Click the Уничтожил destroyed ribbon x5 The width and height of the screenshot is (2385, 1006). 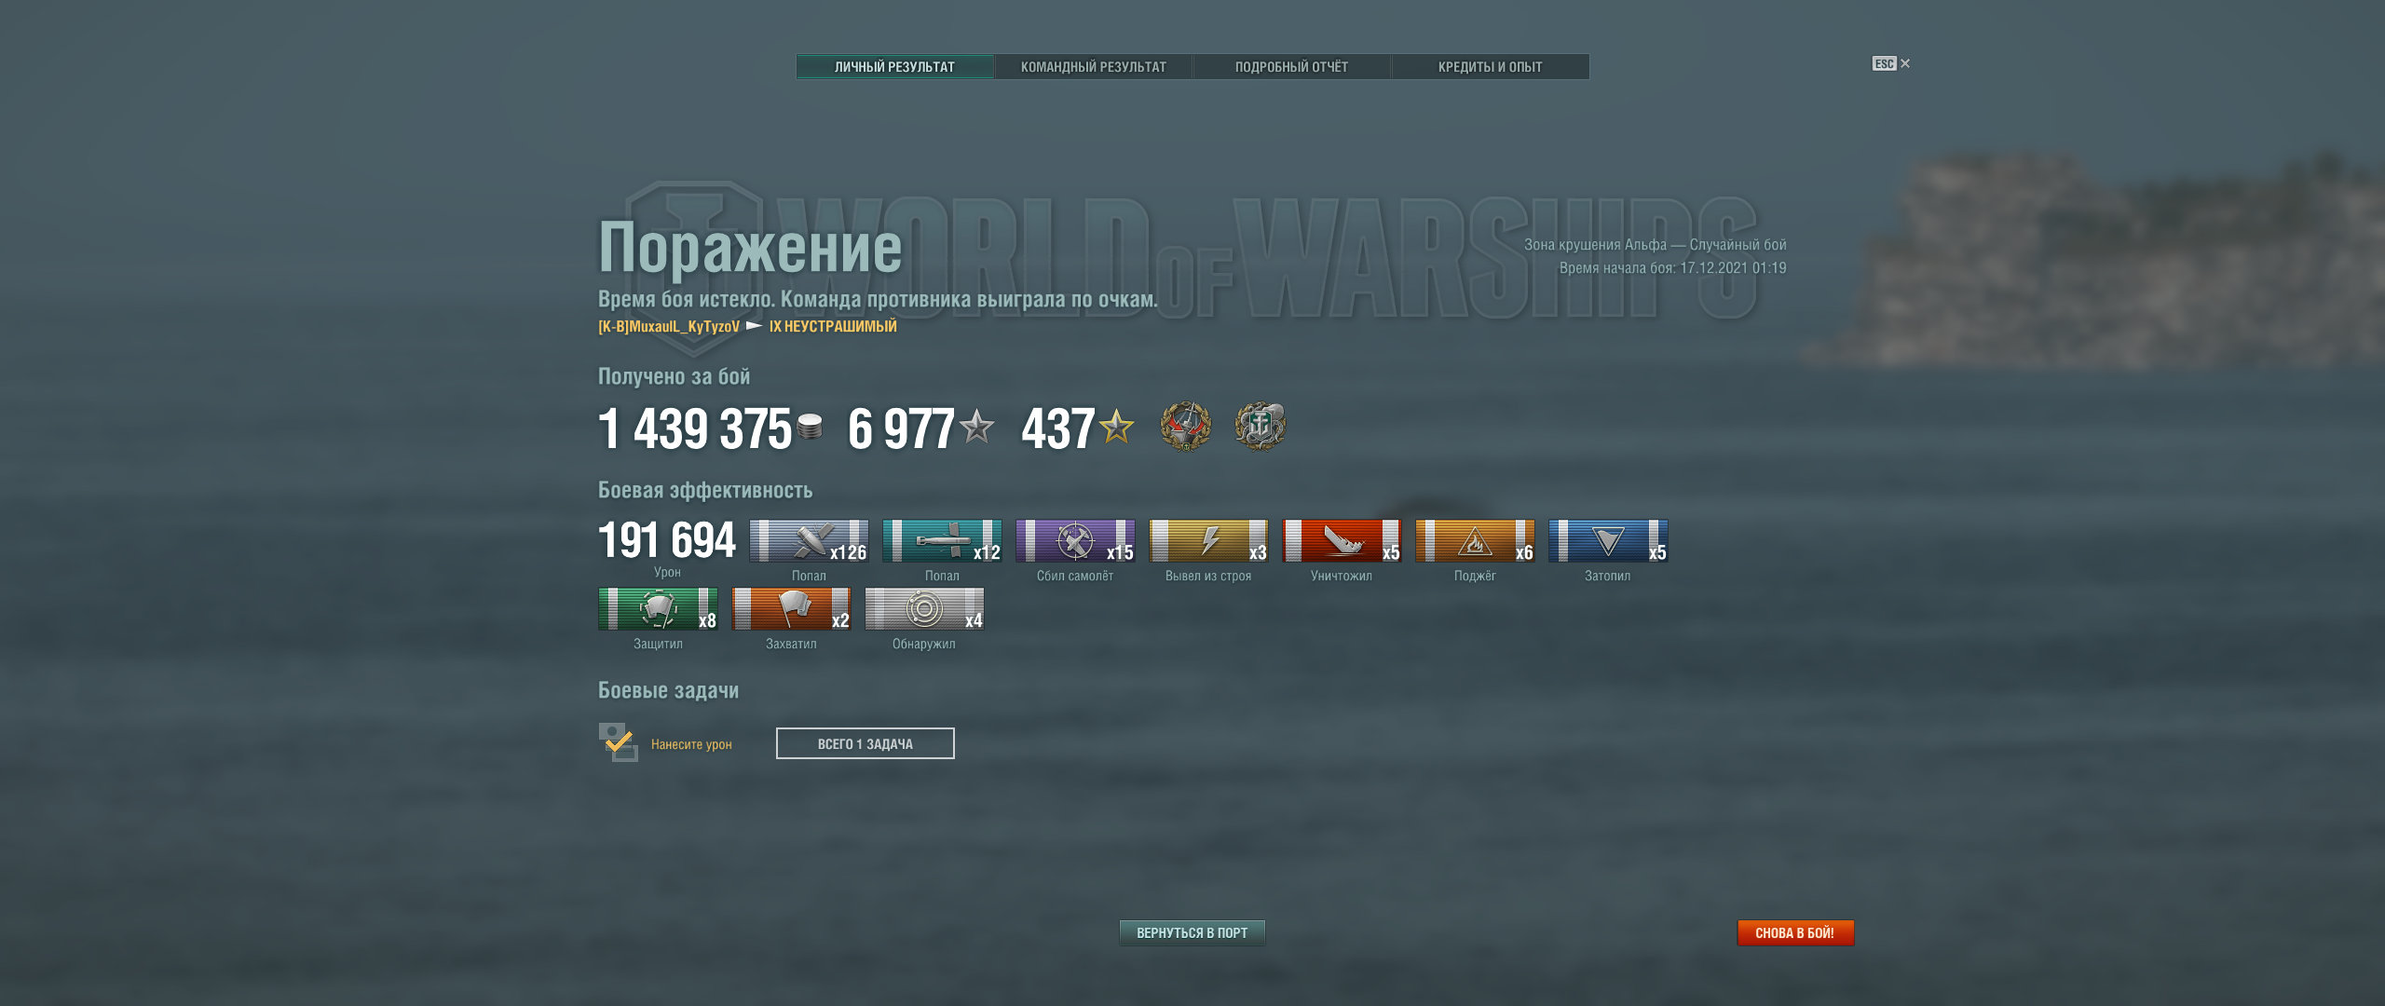click(x=1342, y=541)
